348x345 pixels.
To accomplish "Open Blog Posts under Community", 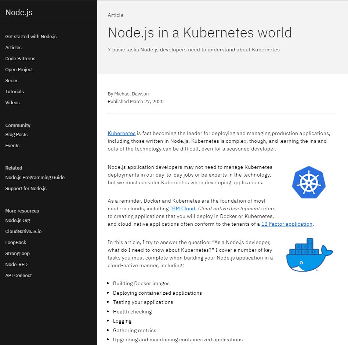I will point(17,134).
